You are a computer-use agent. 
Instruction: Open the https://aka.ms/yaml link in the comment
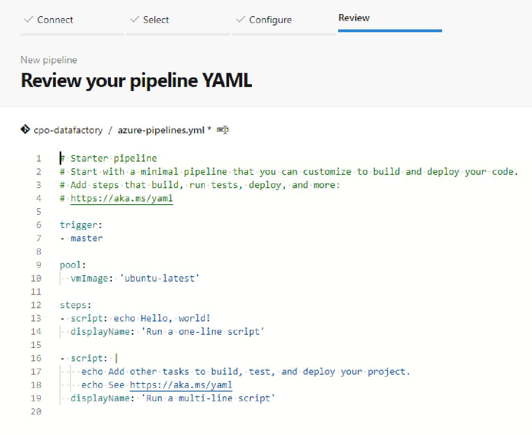pos(121,198)
